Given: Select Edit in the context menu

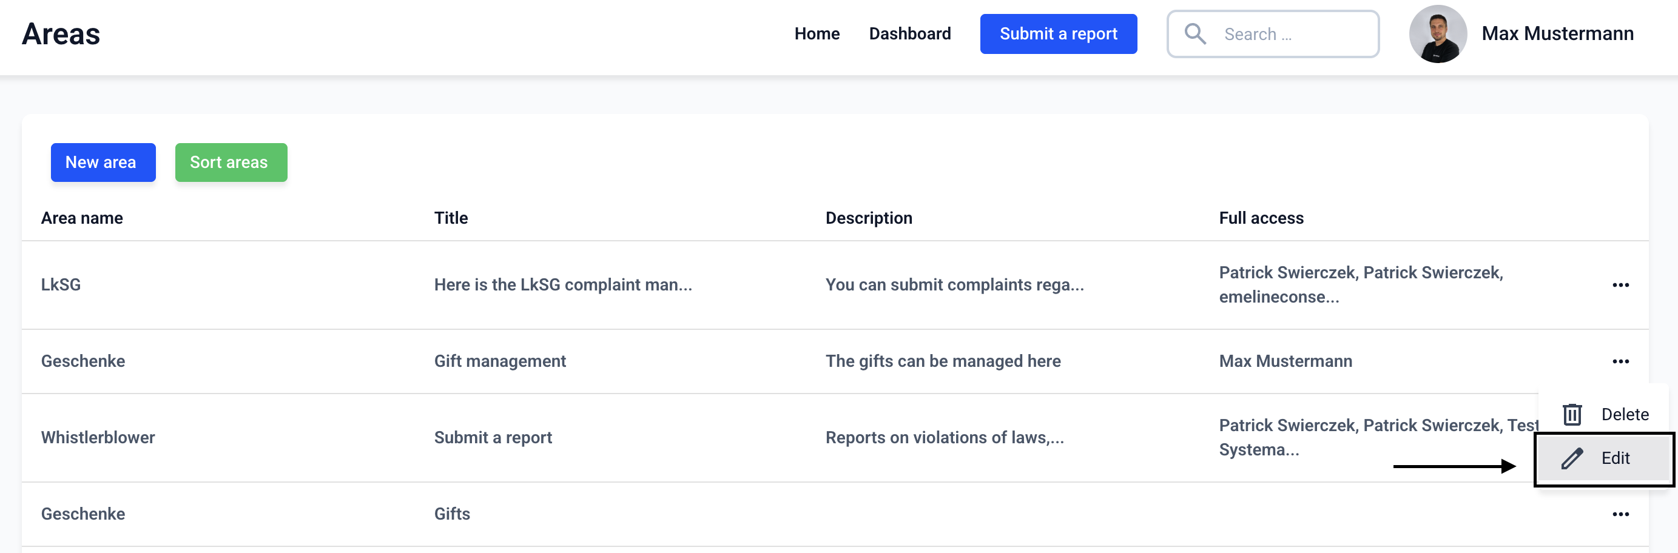Looking at the screenshot, I should coord(1615,458).
